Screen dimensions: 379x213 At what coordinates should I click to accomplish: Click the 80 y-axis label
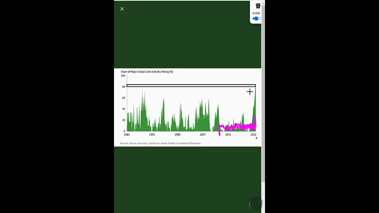coord(123,87)
